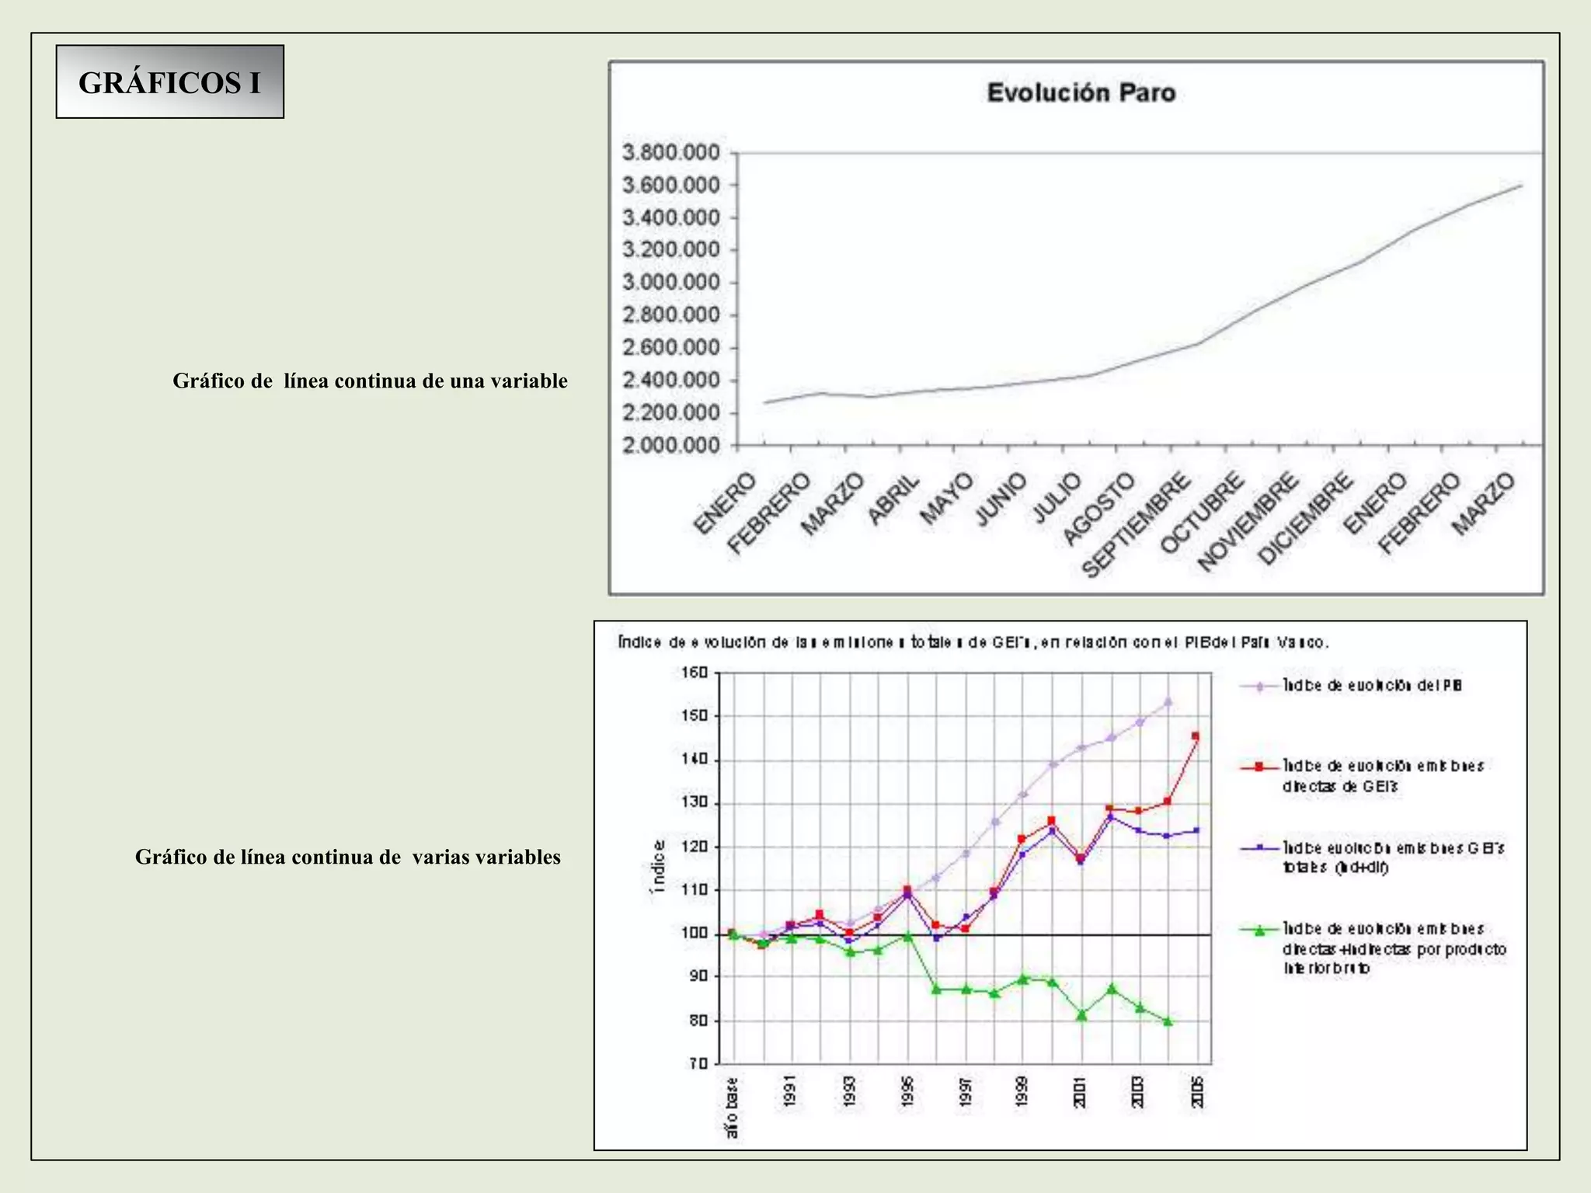Click the SEPTIEMBRE axis label

1136,525
